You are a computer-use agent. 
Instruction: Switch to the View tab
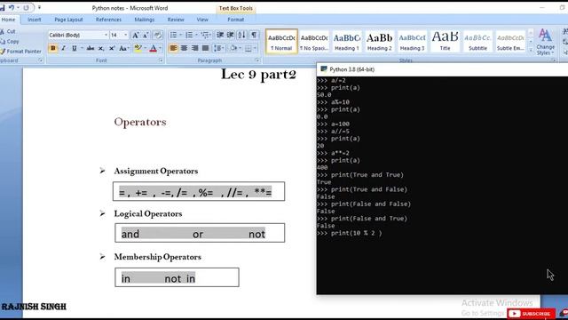pyautogui.click(x=202, y=20)
